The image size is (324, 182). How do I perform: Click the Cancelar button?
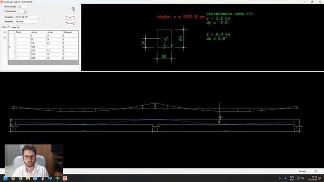coord(302,171)
